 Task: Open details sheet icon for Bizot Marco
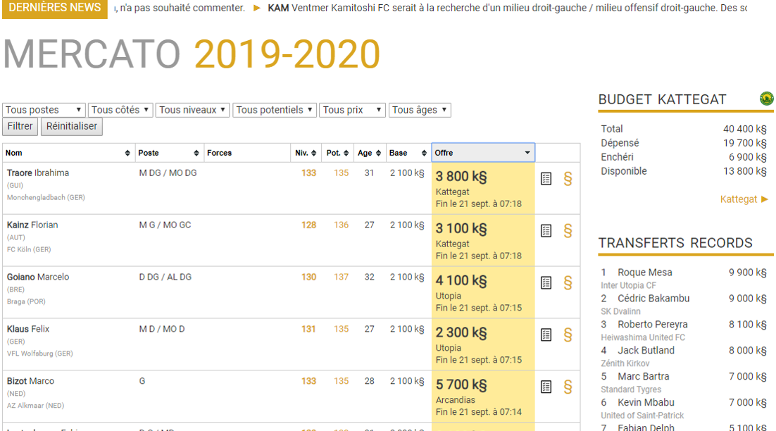(546, 387)
